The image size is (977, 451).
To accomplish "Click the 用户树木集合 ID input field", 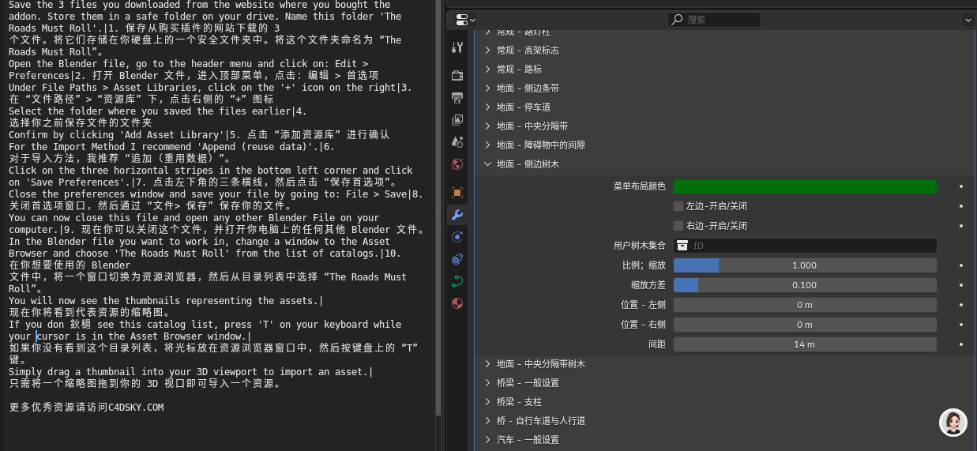I will 805,246.
